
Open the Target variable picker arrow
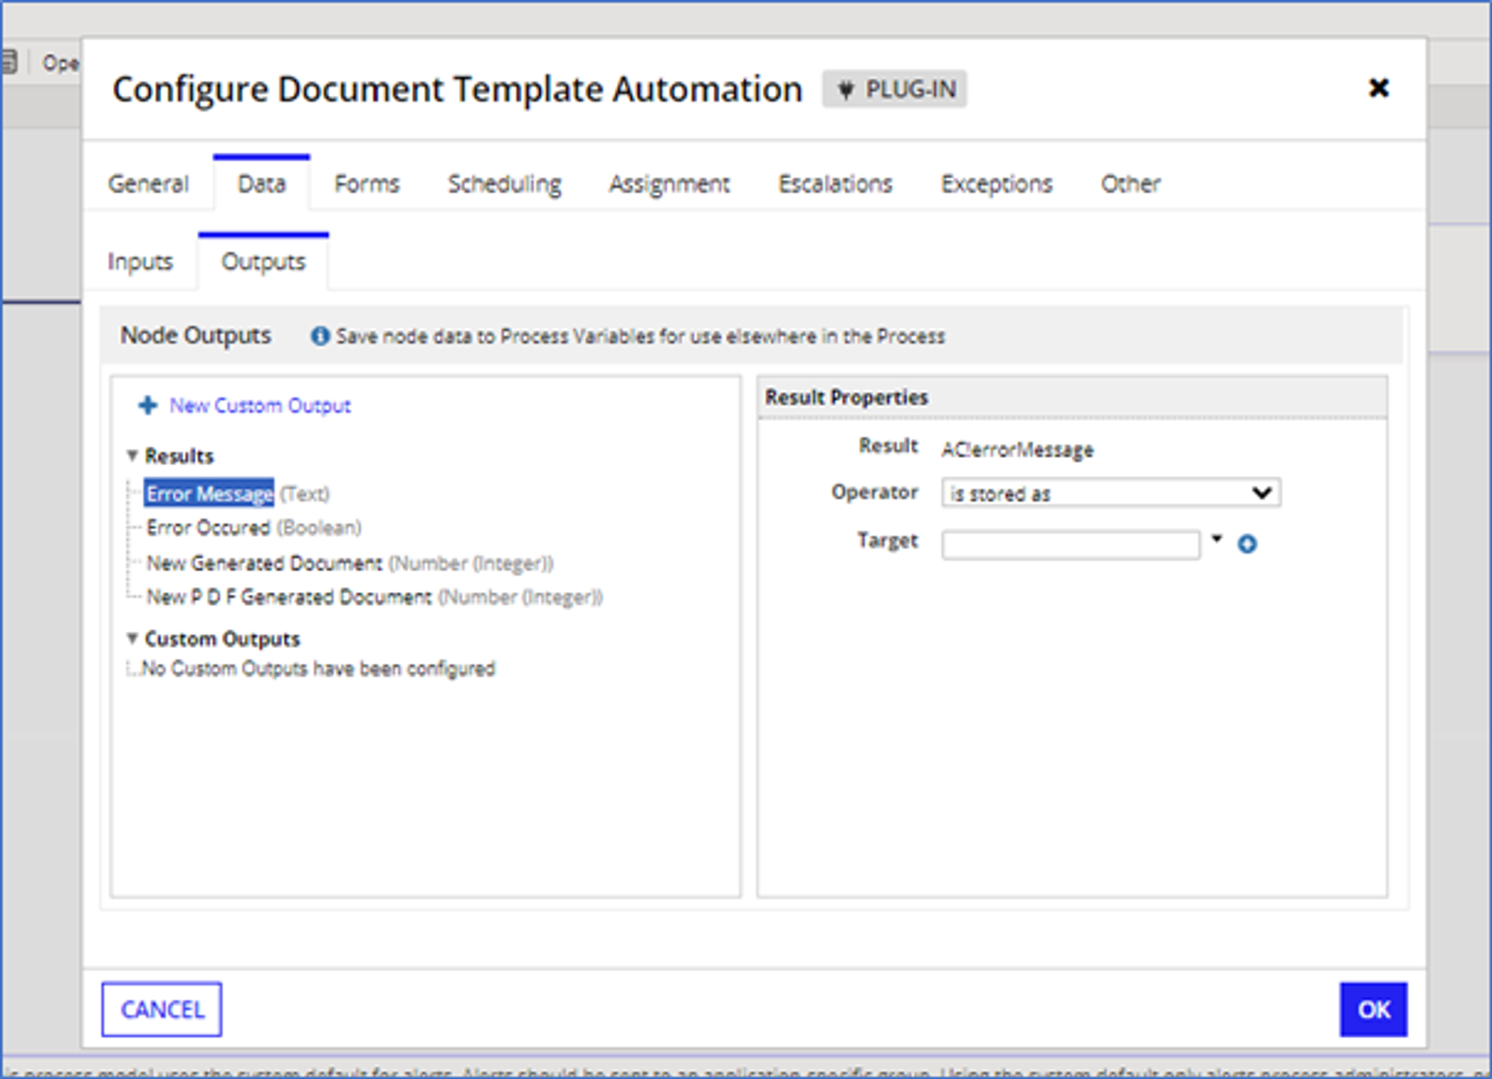pos(1217,538)
